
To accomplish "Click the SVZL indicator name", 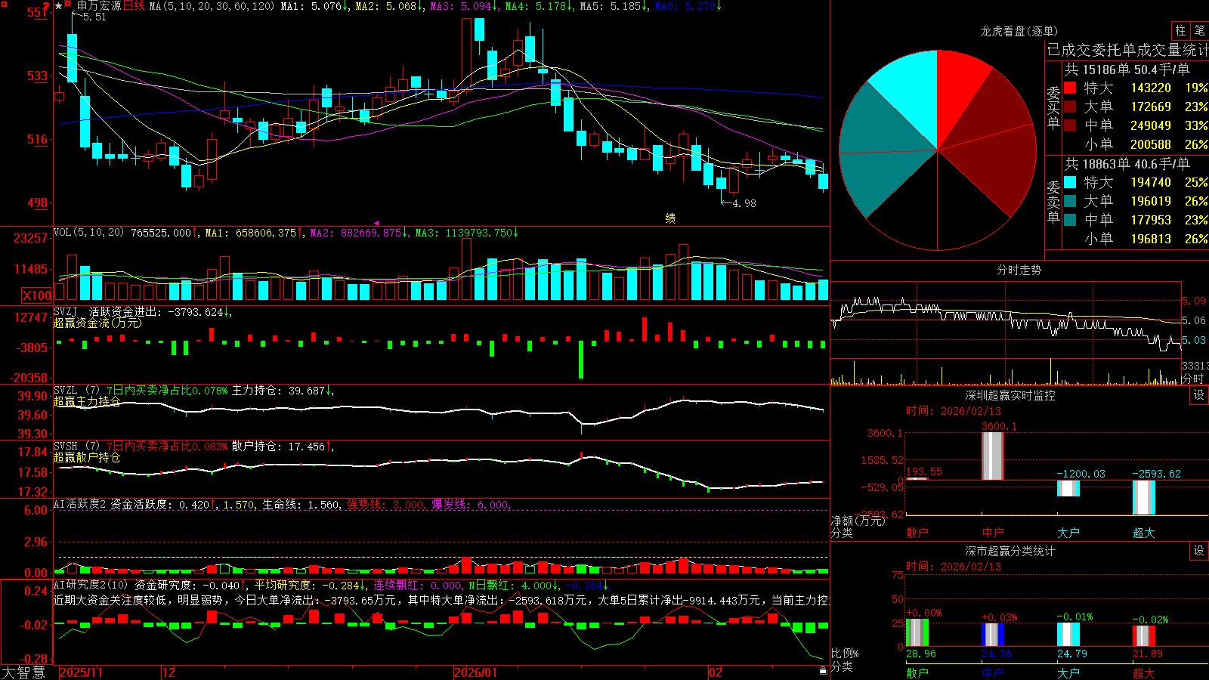I will coord(66,390).
